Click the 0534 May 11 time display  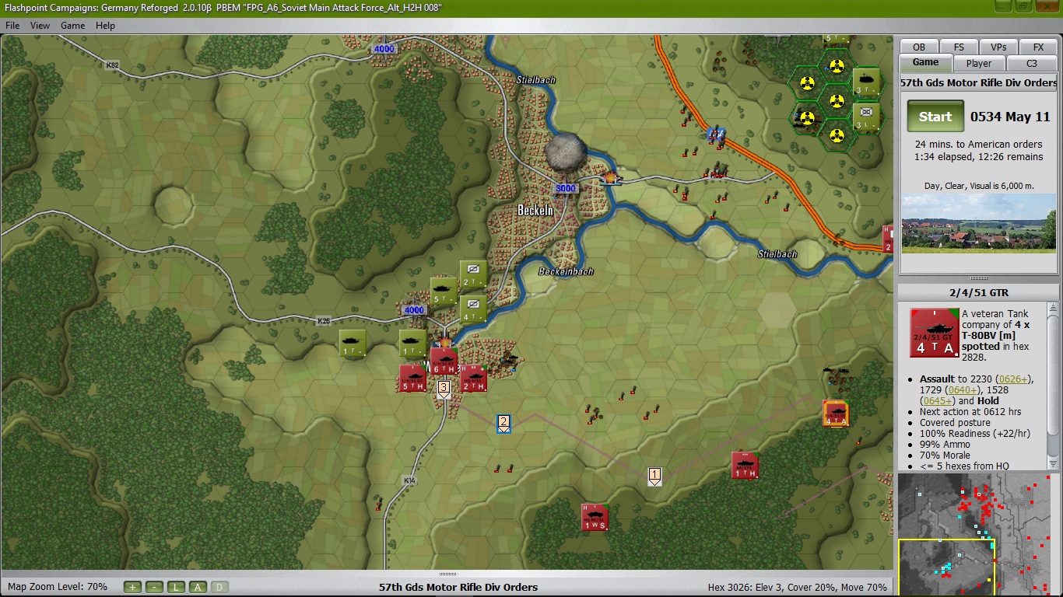coord(1010,117)
